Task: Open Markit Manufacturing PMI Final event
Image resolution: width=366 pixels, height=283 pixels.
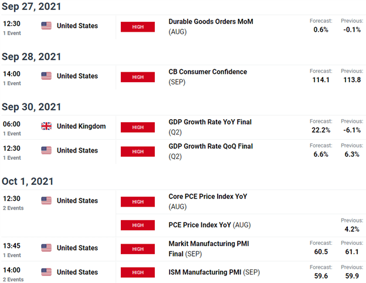Action: (x=209, y=248)
